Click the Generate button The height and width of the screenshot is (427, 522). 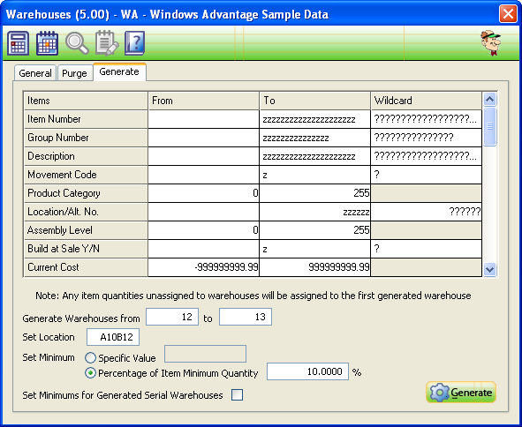[x=461, y=393]
